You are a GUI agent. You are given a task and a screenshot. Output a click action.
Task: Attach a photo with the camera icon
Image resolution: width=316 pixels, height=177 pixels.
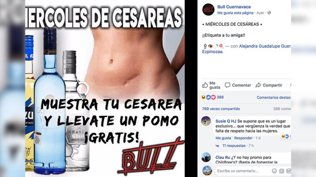[x=281, y=171]
